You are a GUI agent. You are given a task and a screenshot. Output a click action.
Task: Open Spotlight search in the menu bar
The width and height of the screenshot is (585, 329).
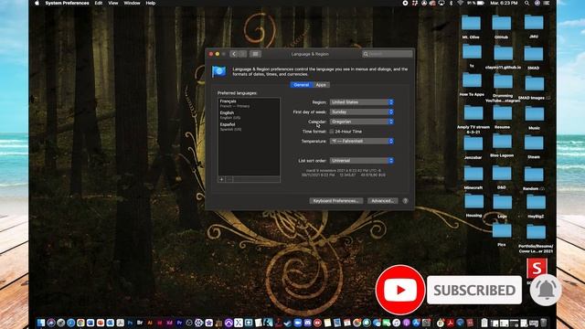point(526,3)
